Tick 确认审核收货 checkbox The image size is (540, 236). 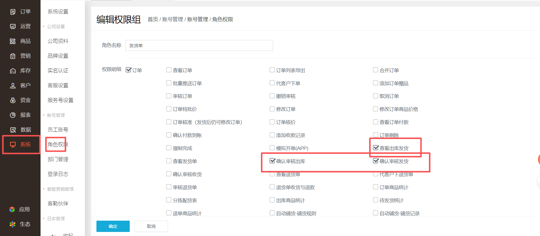[169, 174]
